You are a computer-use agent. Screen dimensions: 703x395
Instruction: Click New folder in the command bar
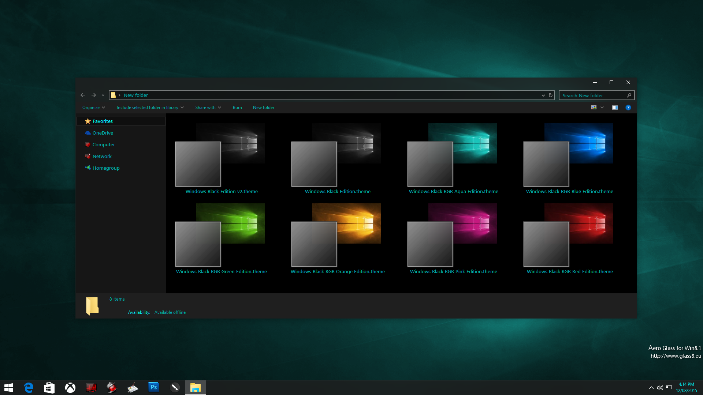pos(263,107)
